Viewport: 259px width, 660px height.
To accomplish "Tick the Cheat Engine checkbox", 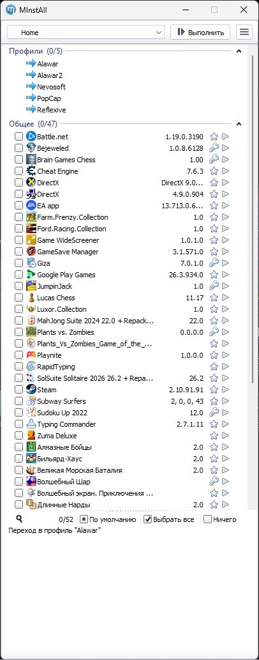I will pyautogui.click(x=18, y=171).
